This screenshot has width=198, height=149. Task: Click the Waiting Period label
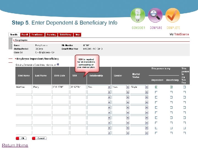21,49
